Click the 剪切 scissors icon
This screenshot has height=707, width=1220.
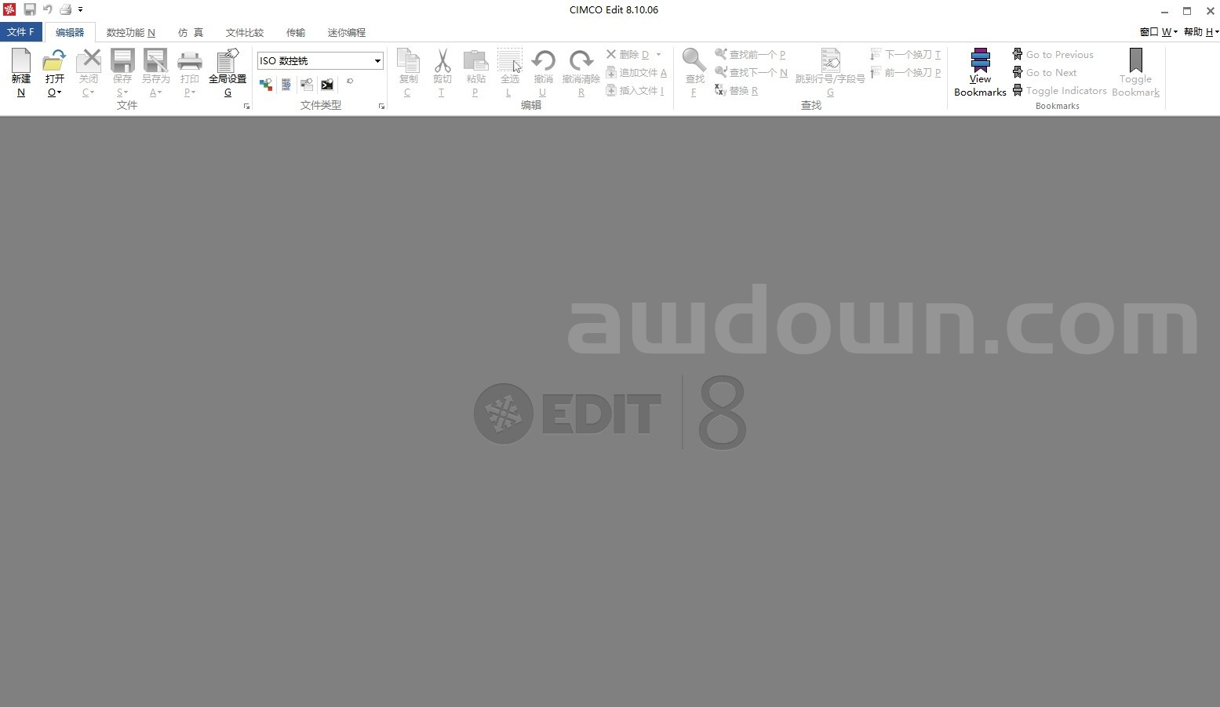(442, 61)
